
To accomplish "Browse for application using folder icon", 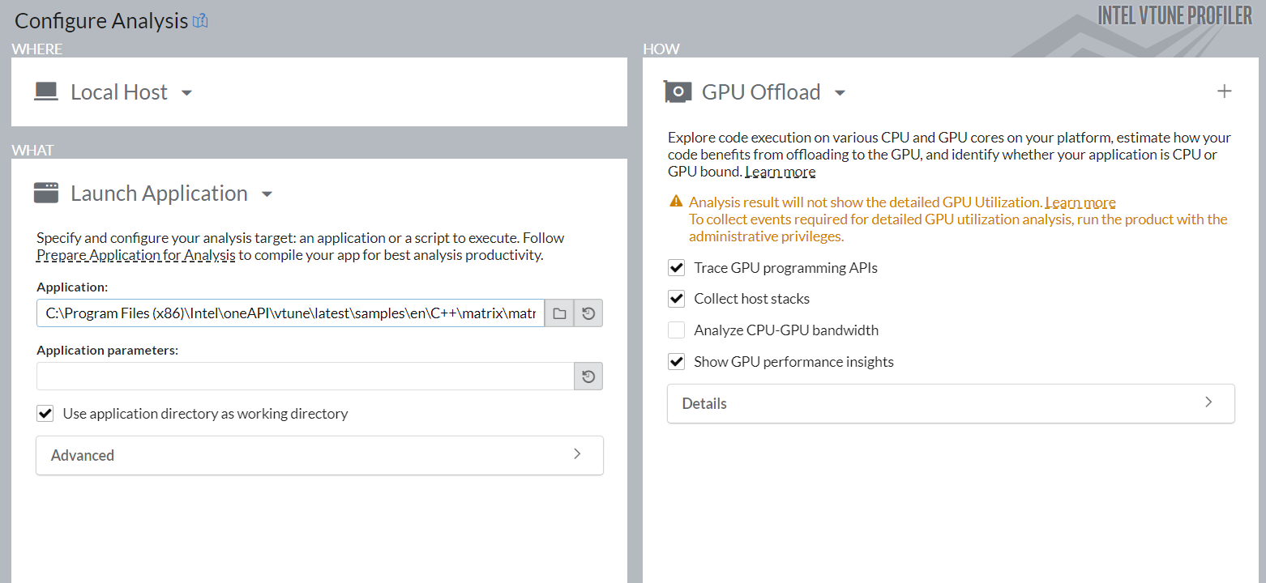I will click(x=559, y=313).
